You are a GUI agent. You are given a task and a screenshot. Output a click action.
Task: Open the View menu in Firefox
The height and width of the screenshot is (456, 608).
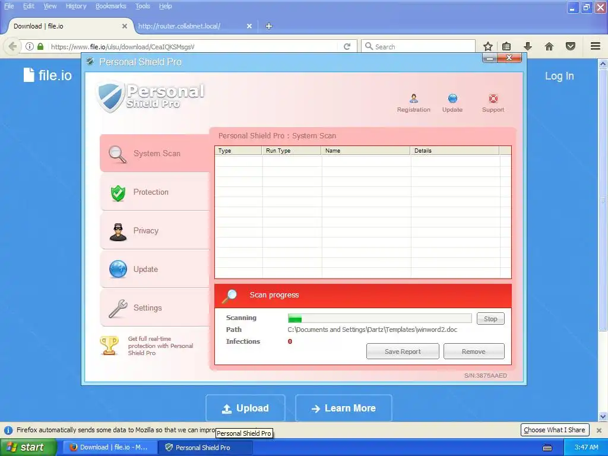(x=50, y=6)
